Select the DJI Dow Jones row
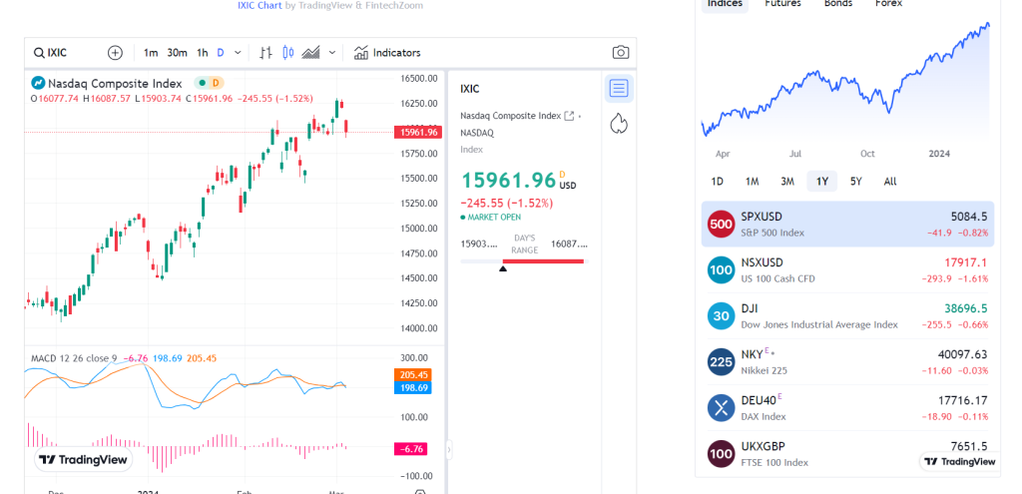The image size is (1022, 494). (847, 316)
